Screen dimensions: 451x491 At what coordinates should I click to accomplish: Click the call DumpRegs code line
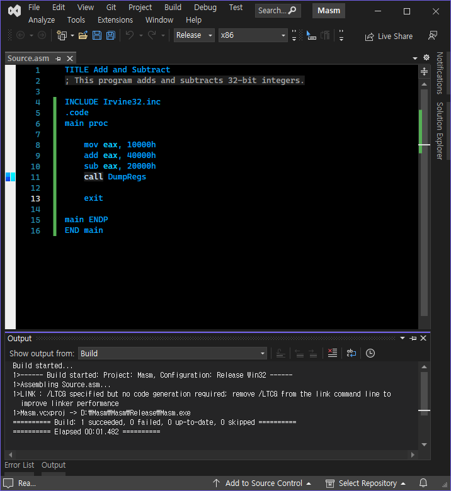(x=115, y=177)
